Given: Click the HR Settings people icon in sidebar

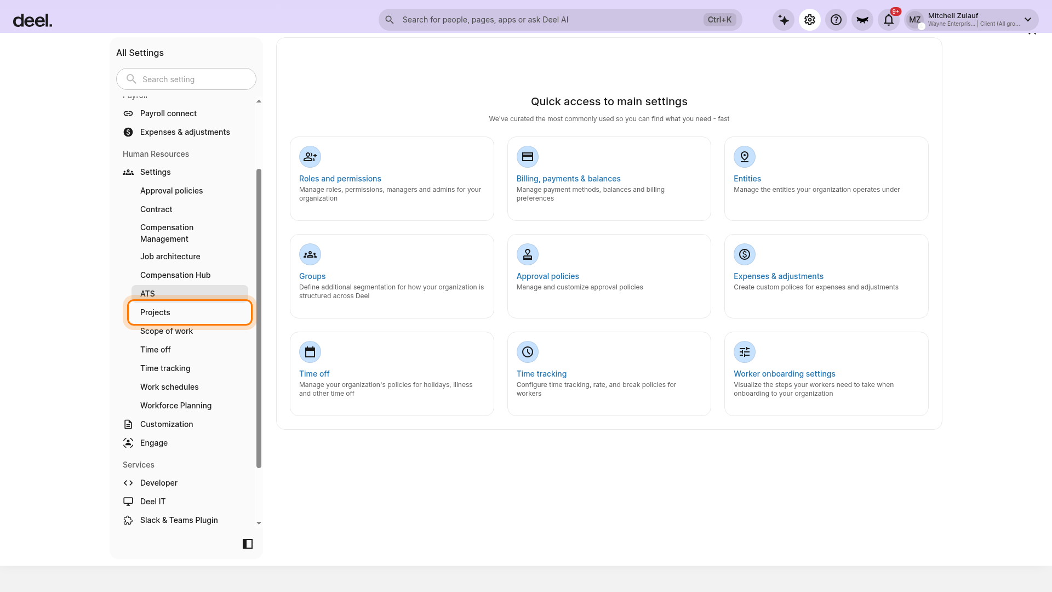Looking at the screenshot, I should 128,172.
